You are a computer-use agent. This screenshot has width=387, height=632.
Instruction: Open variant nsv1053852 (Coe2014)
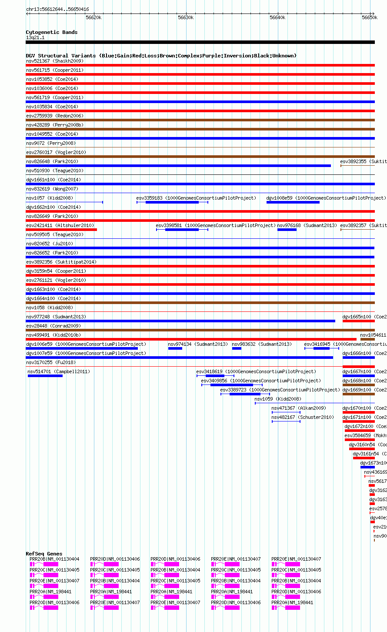[52, 79]
